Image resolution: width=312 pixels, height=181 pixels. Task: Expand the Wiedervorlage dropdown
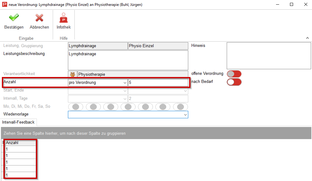tap(185, 115)
